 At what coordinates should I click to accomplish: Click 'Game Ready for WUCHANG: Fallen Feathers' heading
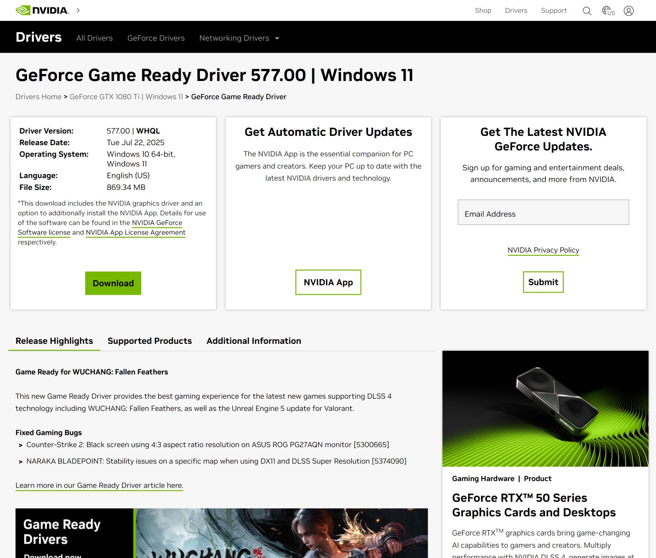click(92, 372)
